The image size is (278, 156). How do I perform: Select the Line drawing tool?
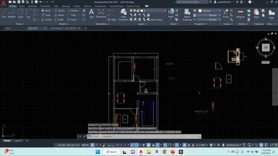(4, 13)
